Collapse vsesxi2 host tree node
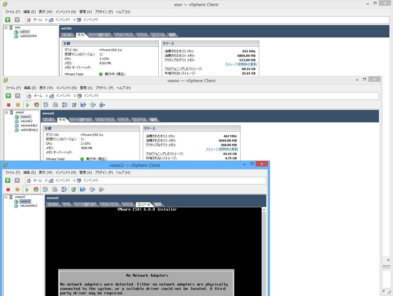This screenshot has height=296, width=393. coord(6,197)
